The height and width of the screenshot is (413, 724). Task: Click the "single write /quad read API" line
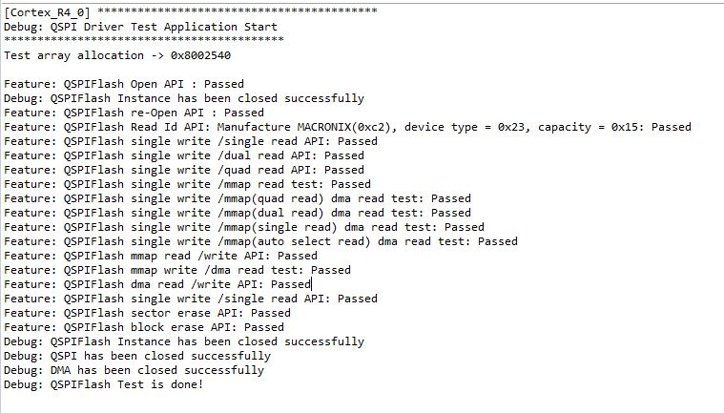click(184, 170)
